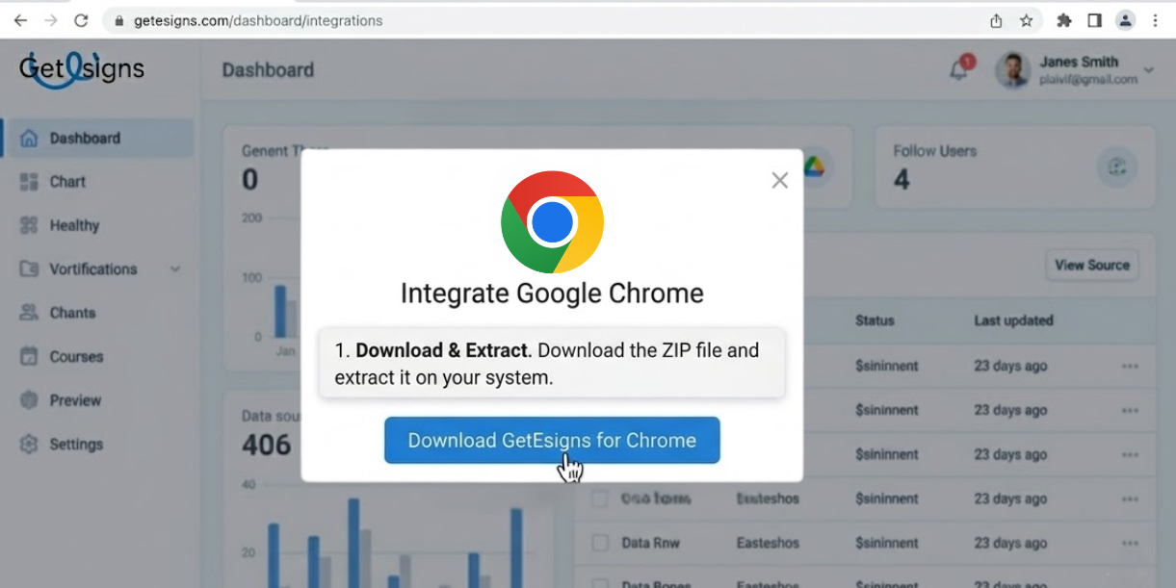Click the Google Drive icon card

[814, 166]
